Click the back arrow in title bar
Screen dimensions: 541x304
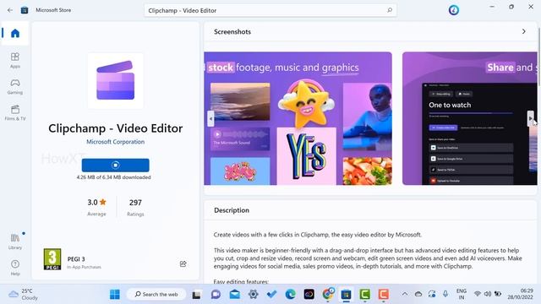click(10, 10)
